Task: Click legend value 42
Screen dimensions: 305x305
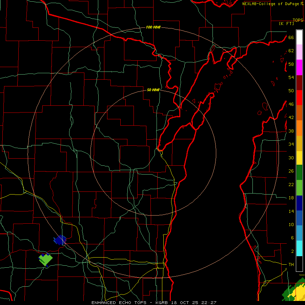Action: [291, 118]
